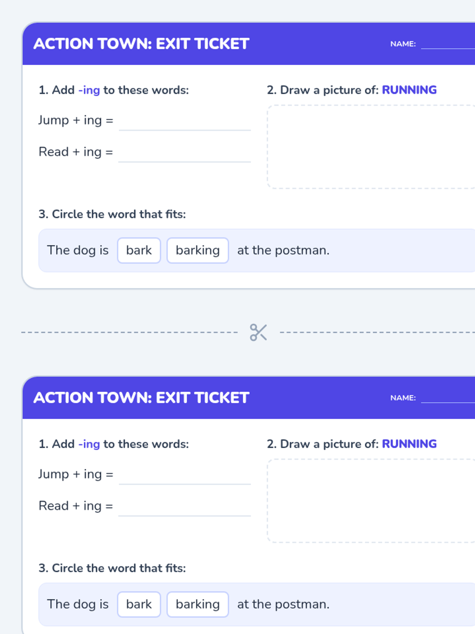Click the dashed drawing box in second ticket
This screenshot has width=475, height=634.
371,500
